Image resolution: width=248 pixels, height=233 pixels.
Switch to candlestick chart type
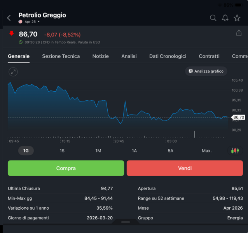click(235, 151)
